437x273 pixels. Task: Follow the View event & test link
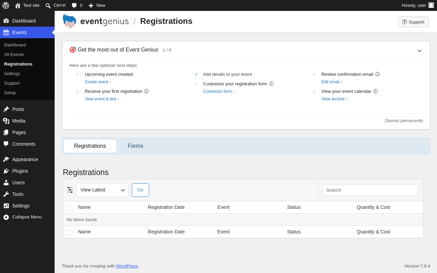click(102, 99)
